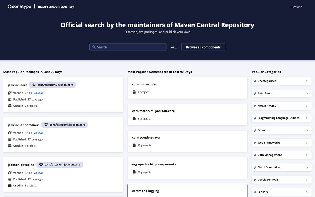
Task: Click 'Used in 6 projects' text
Action: (25, 186)
